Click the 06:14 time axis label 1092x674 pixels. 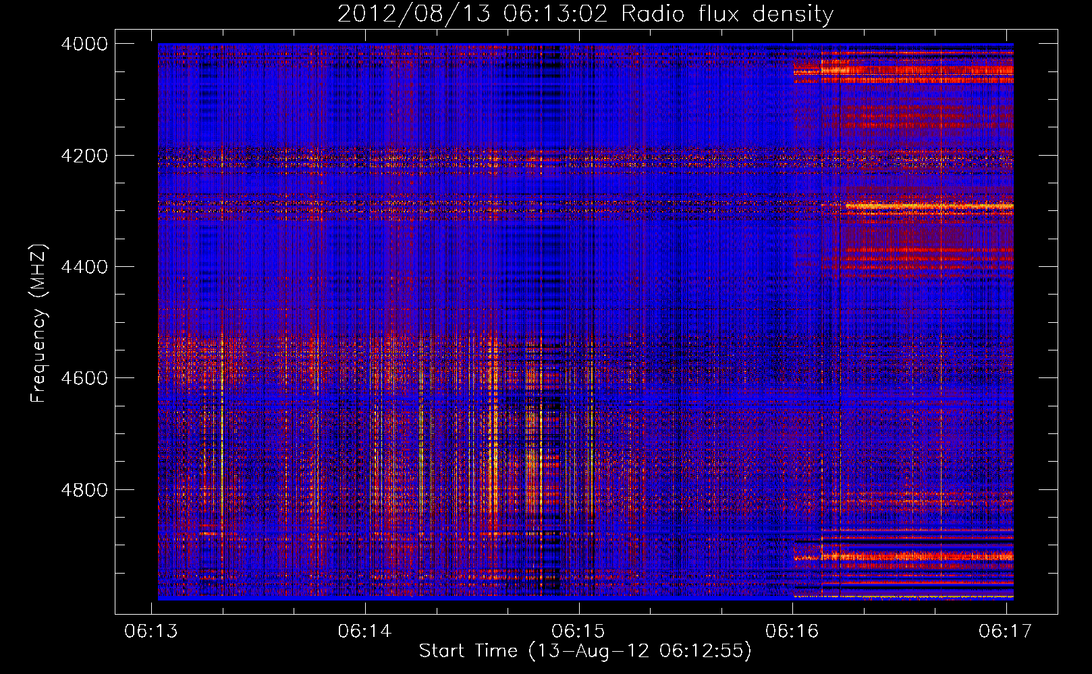pos(365,631)
